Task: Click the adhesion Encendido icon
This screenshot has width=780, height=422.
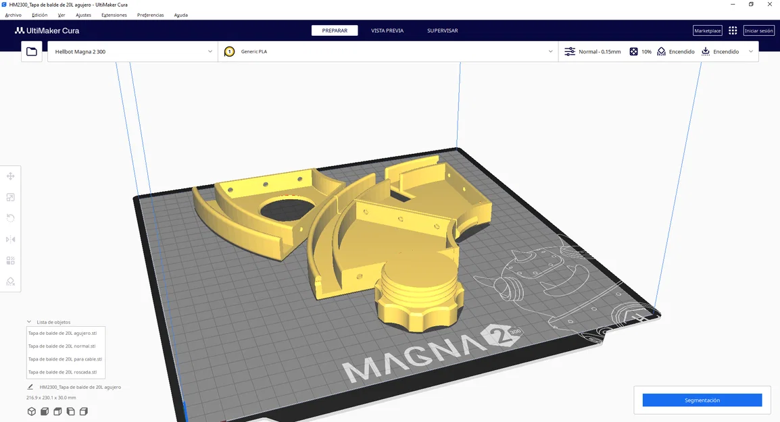Action: [x=706, y=52]
